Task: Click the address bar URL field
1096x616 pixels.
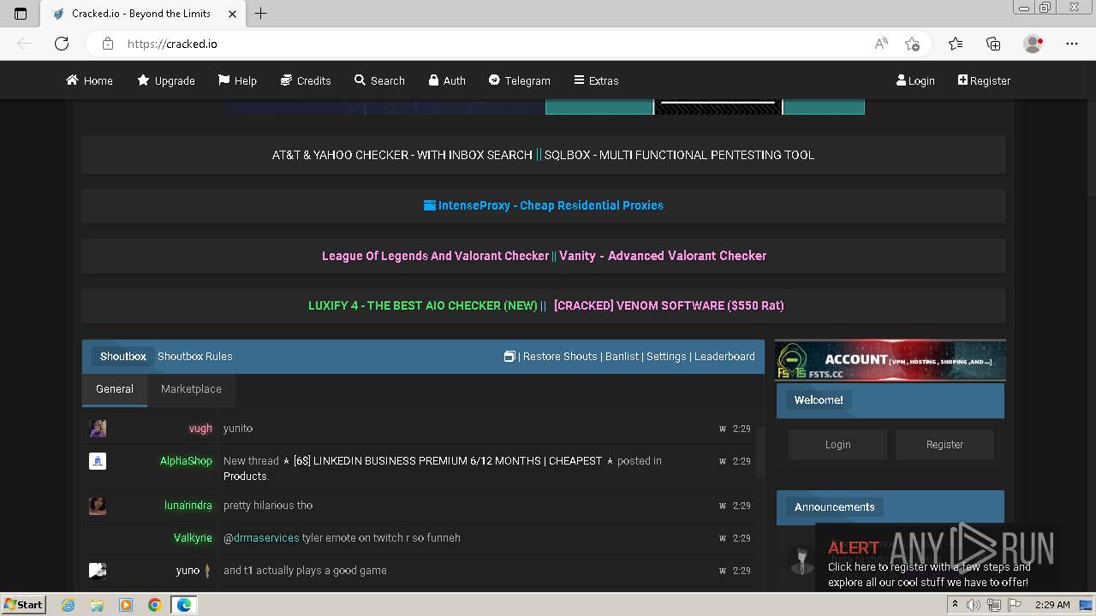Action: coord(497,44)
